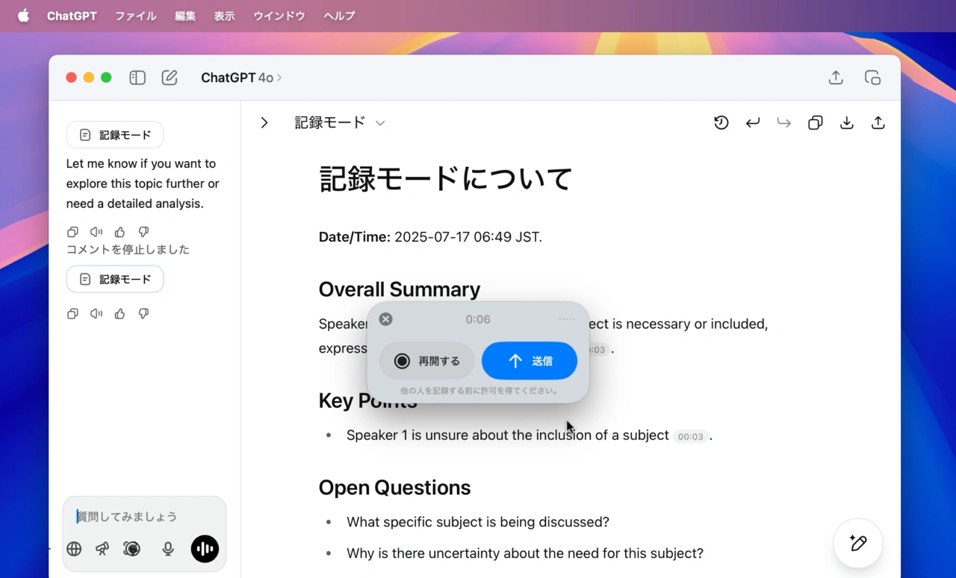
Task: Export the document via the share icon
Action: (x=878, y=122)
